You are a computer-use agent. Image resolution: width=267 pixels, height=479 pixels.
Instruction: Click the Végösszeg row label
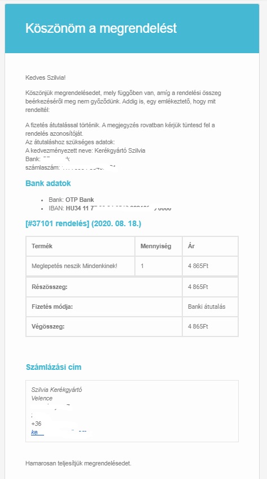tap(48, 326)
